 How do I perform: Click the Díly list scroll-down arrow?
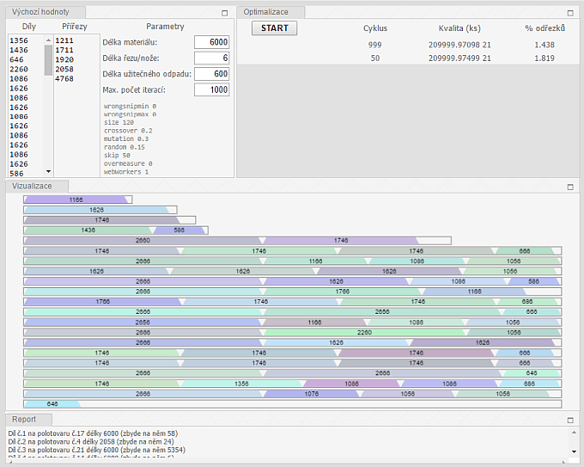48,172
